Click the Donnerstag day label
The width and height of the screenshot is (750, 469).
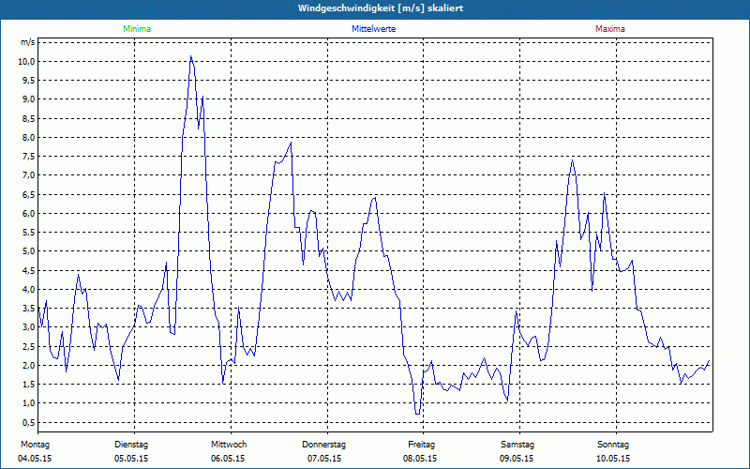(323, 445)
